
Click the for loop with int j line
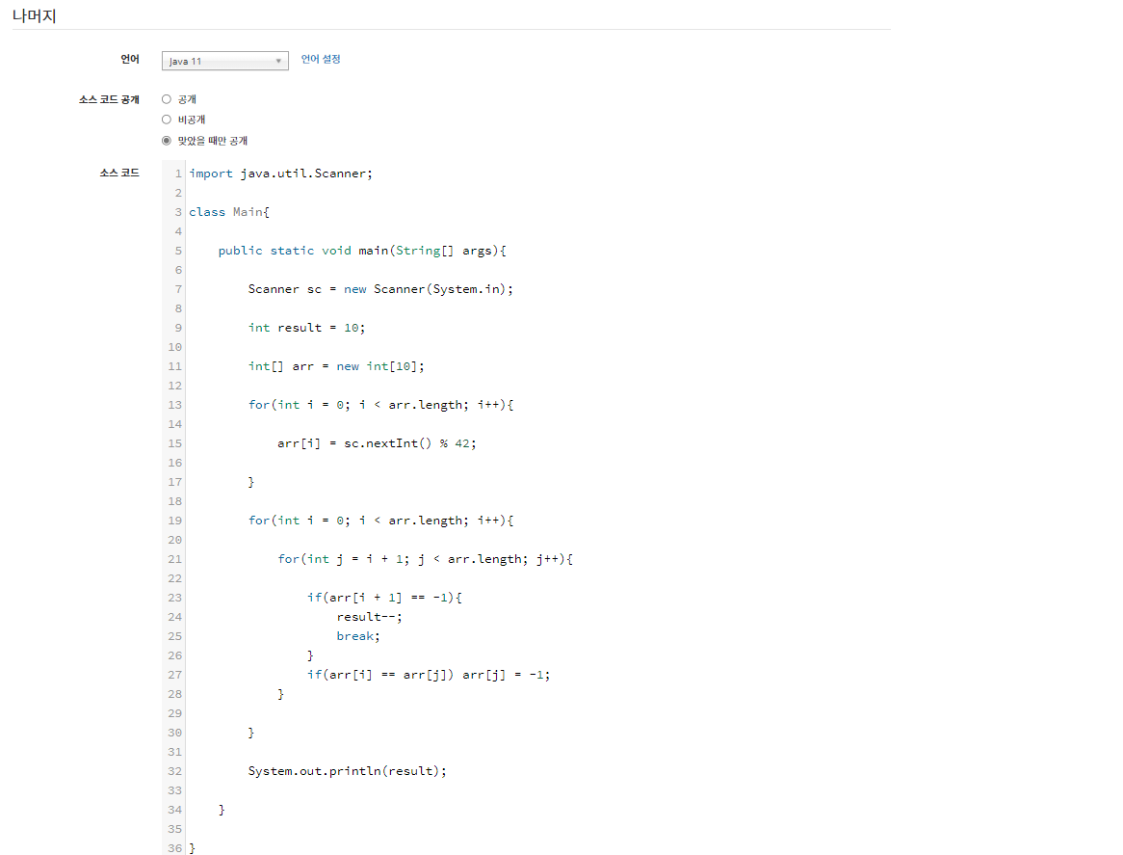[x=426, y=559]
